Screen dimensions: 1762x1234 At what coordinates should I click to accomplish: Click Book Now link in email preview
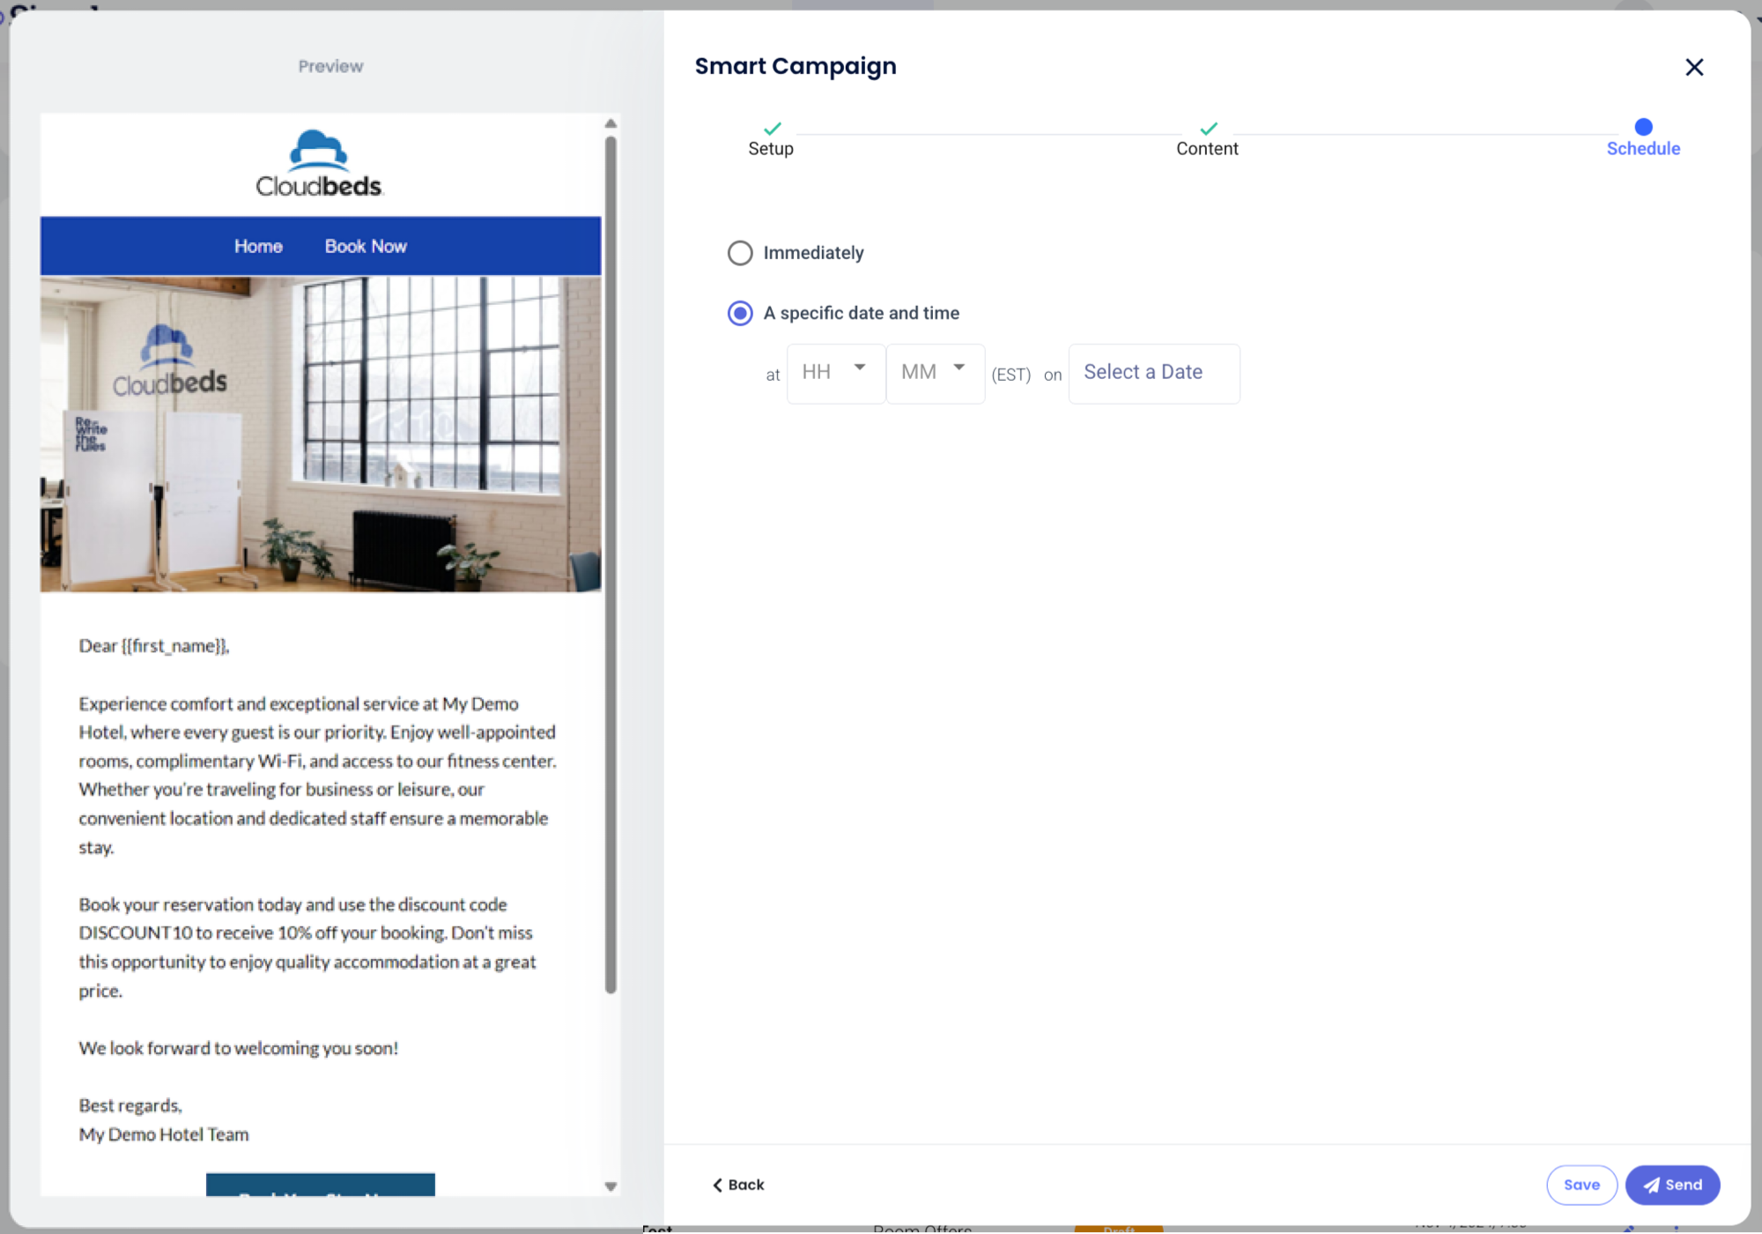click(x=366, y=247)
